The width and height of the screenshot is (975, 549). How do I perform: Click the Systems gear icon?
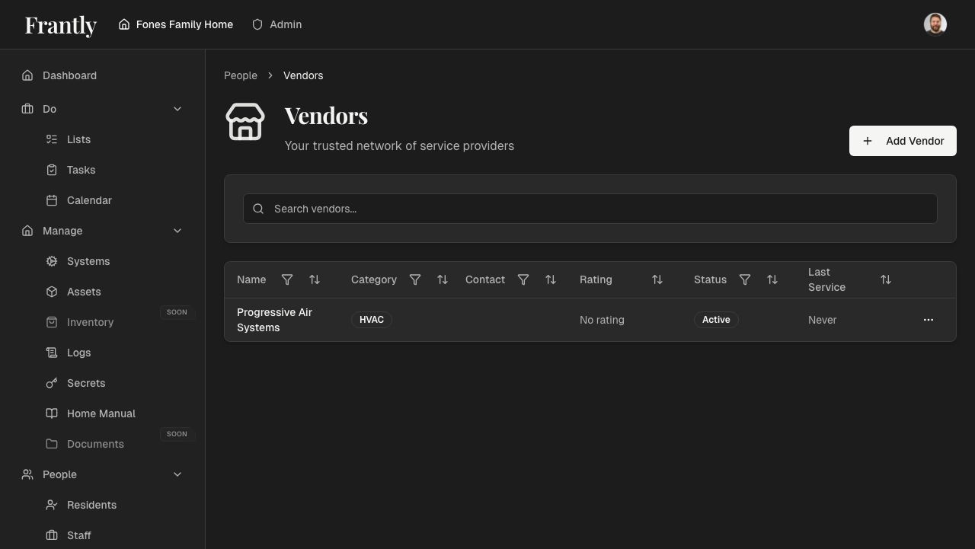(51, 261)
